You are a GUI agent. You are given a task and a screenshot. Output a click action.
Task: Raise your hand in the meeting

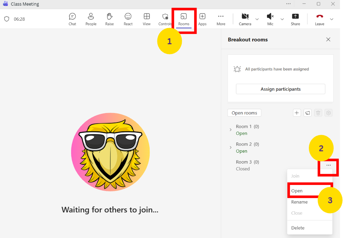110,19
